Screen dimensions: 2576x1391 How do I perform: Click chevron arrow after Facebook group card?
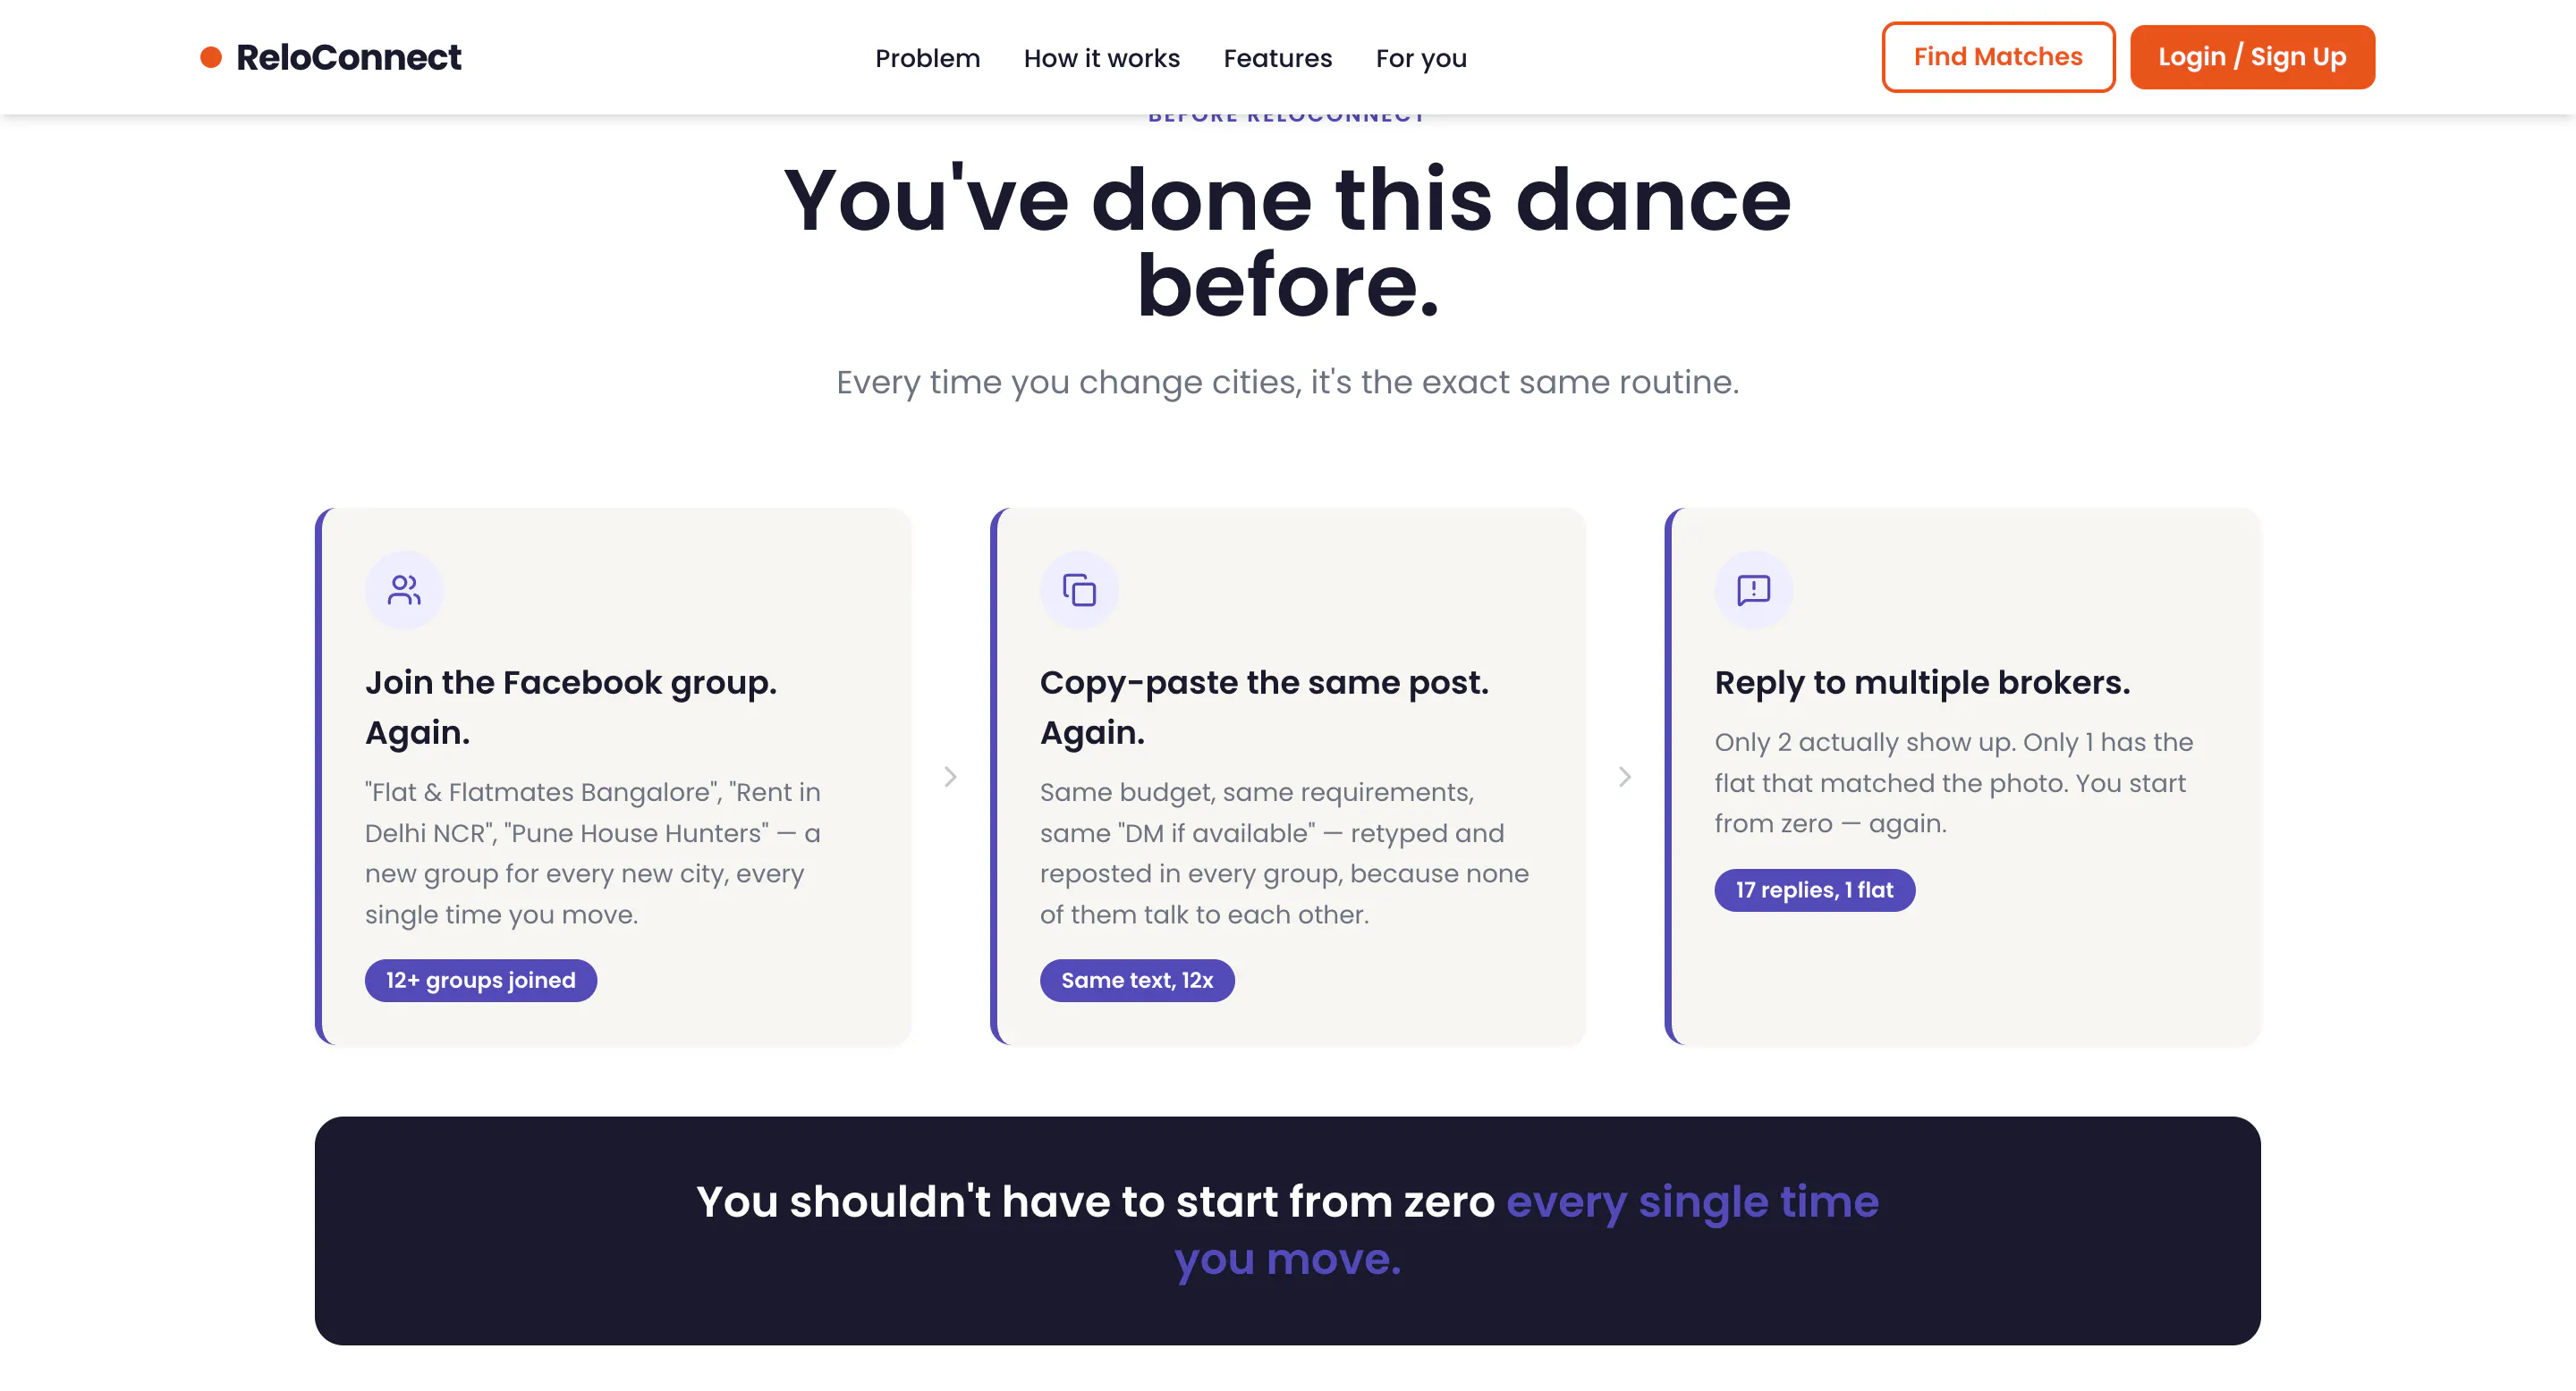point(951,777)
